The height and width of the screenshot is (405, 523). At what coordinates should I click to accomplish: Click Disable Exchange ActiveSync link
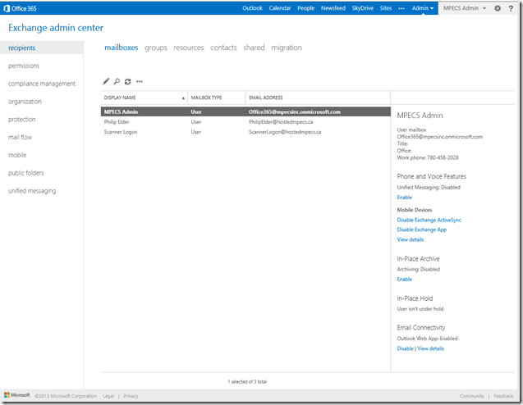429,220
